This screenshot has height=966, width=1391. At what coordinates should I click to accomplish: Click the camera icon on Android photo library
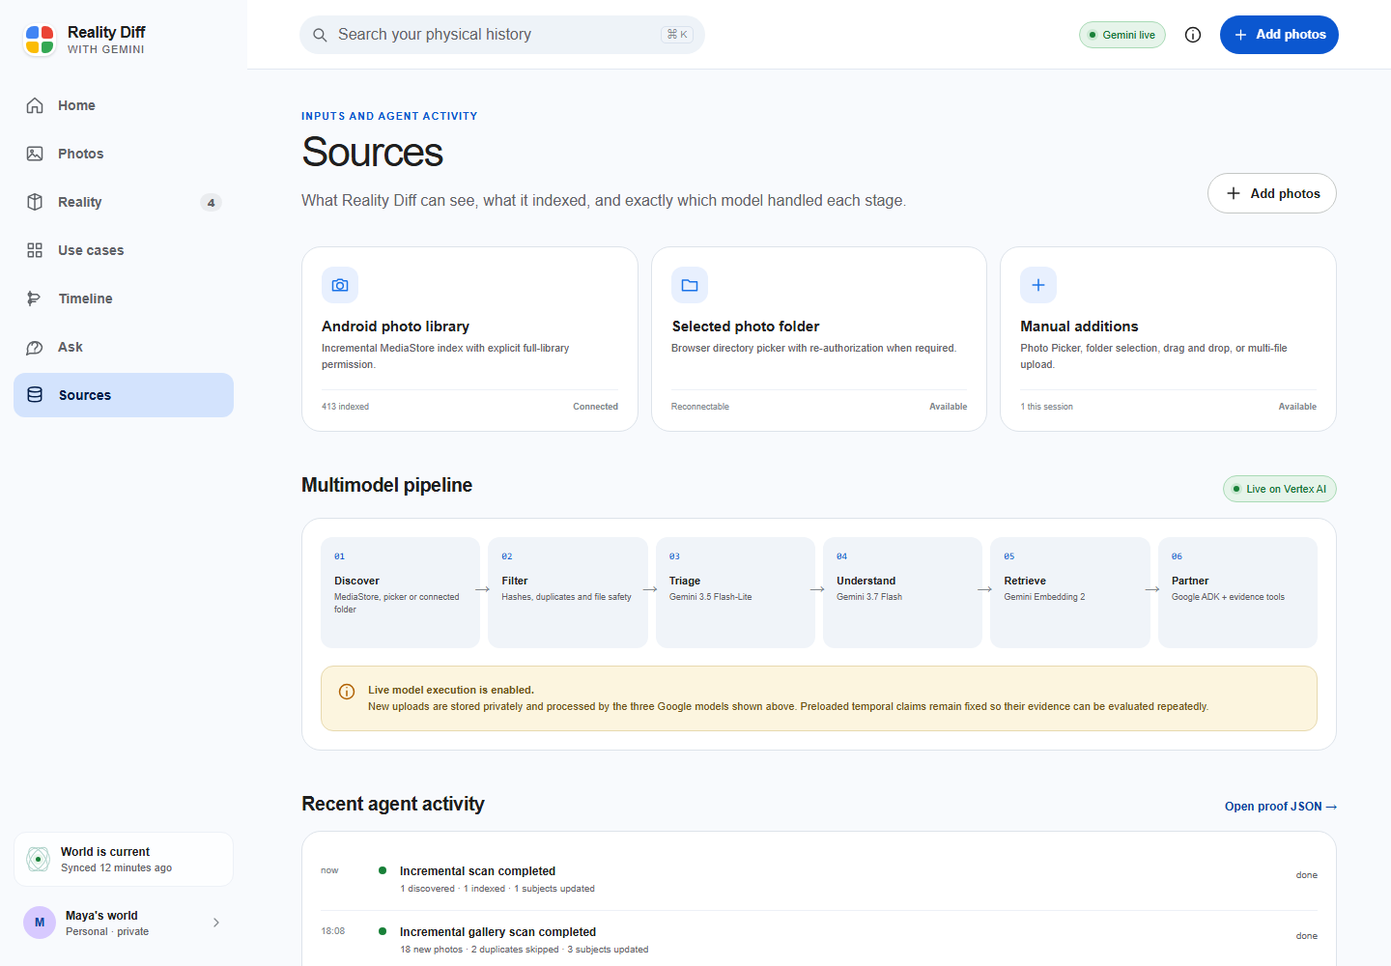pos(340,285)
